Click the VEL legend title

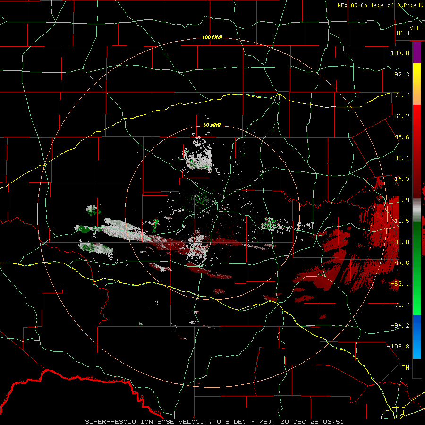click(x=415, y=28)
